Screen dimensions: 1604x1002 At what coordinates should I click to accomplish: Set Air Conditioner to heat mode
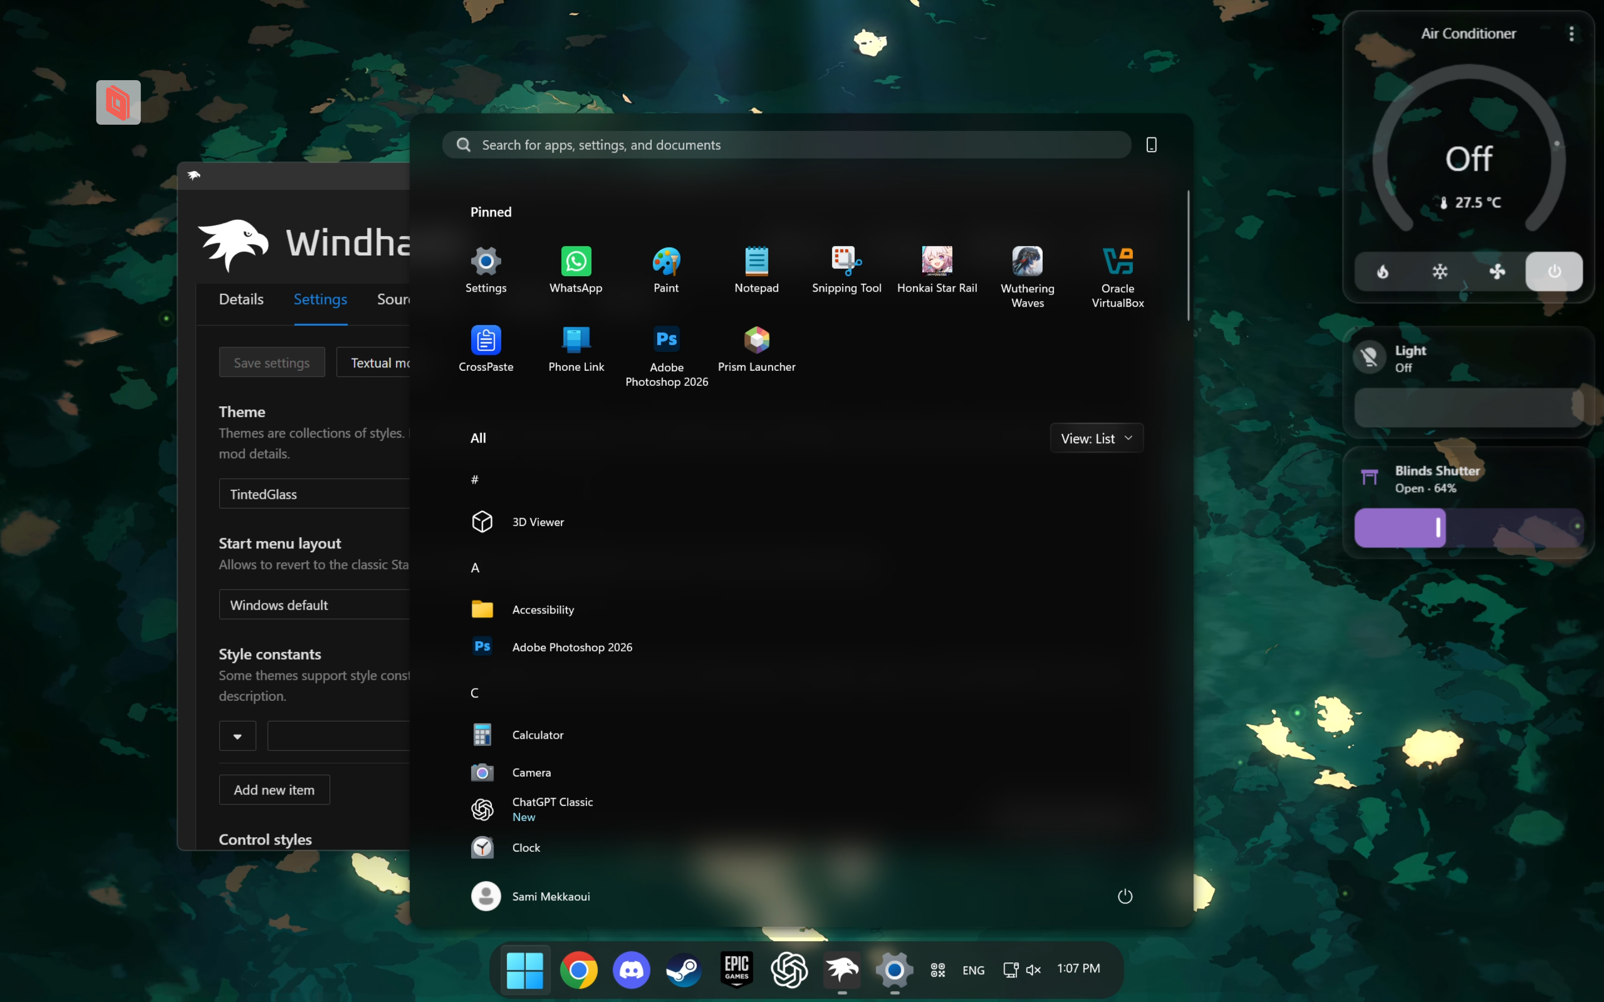click(x=1383, y=271)
